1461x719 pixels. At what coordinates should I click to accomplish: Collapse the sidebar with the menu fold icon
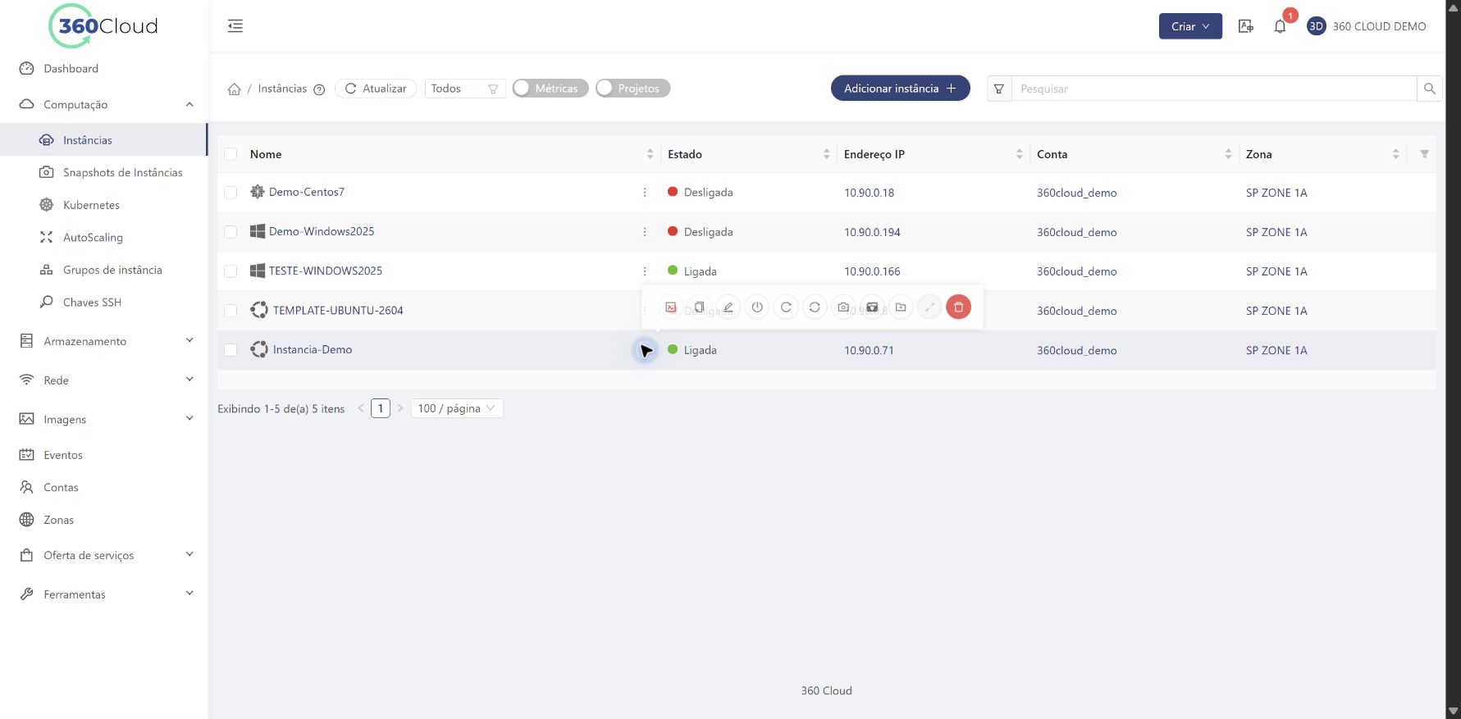click(x=235, y=26)
